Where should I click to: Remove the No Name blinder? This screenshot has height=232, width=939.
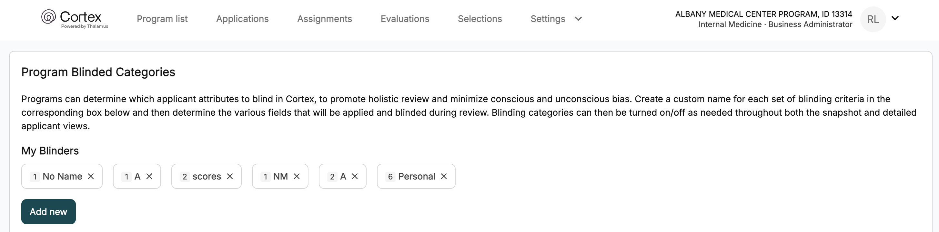point(91,176)
